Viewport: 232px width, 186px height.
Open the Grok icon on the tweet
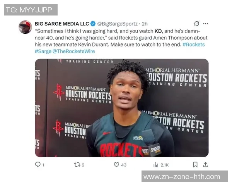(x=196, y=24)
